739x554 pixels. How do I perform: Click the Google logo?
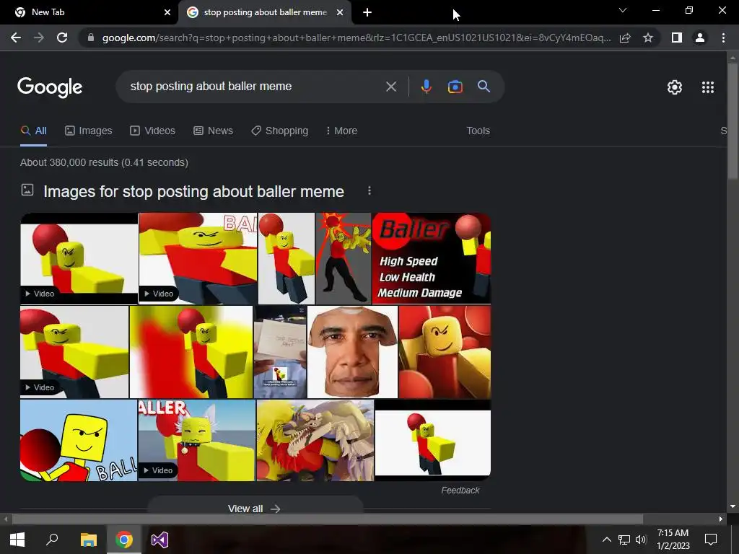click(50, 87)
